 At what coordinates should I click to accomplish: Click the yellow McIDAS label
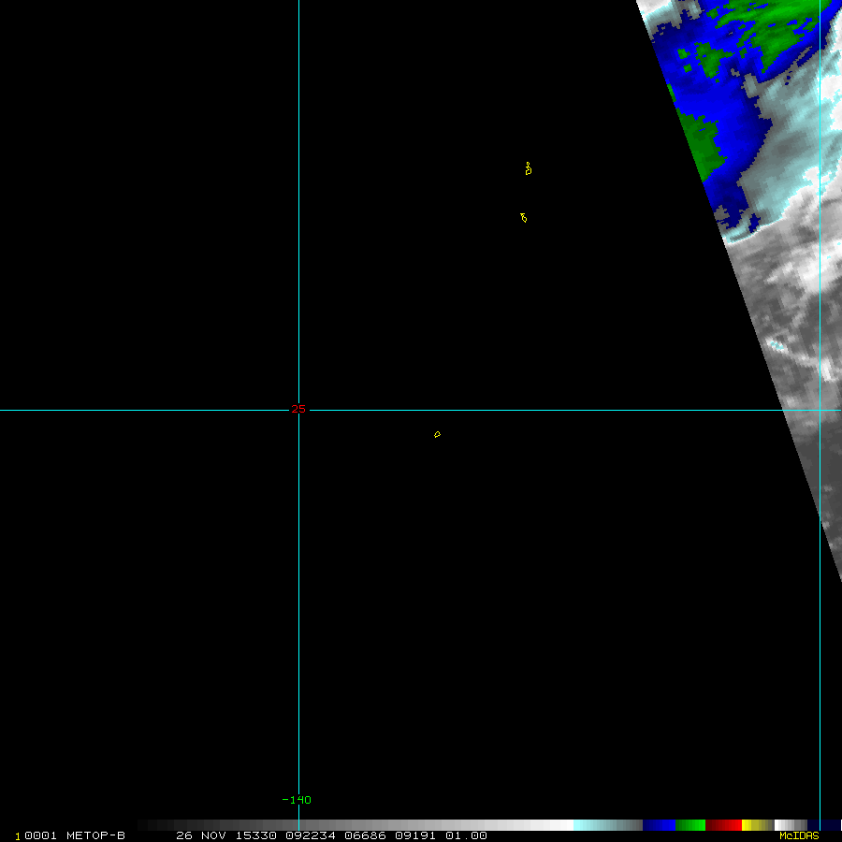[799, 835]
